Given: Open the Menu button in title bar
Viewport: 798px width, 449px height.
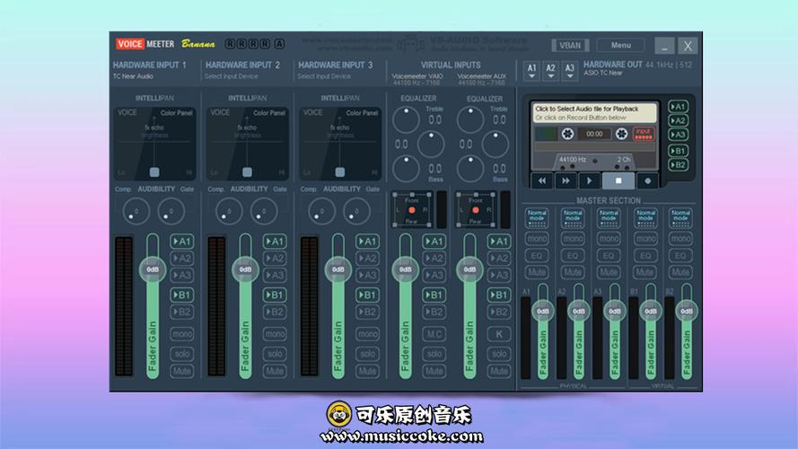Looking at the screenshot, I should [620, 45].
